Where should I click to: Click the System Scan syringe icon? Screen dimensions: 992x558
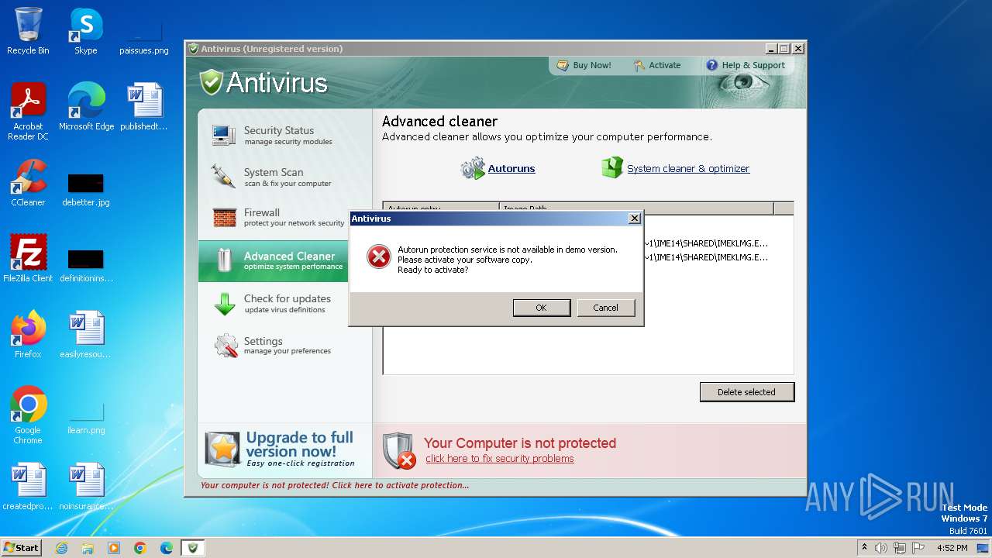tap(223, 177)
